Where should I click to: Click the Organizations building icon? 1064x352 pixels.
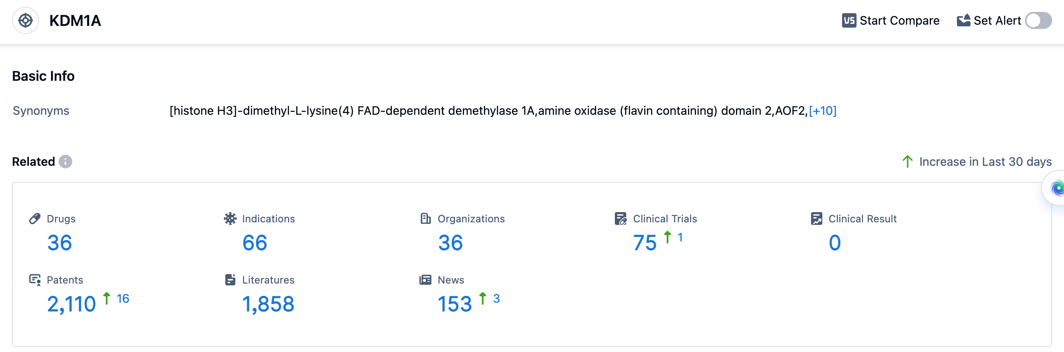tap(426, 219)
